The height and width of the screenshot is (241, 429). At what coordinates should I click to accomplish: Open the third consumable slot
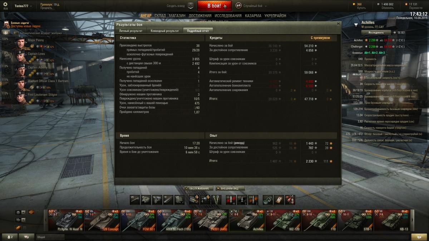click(291, 200)
